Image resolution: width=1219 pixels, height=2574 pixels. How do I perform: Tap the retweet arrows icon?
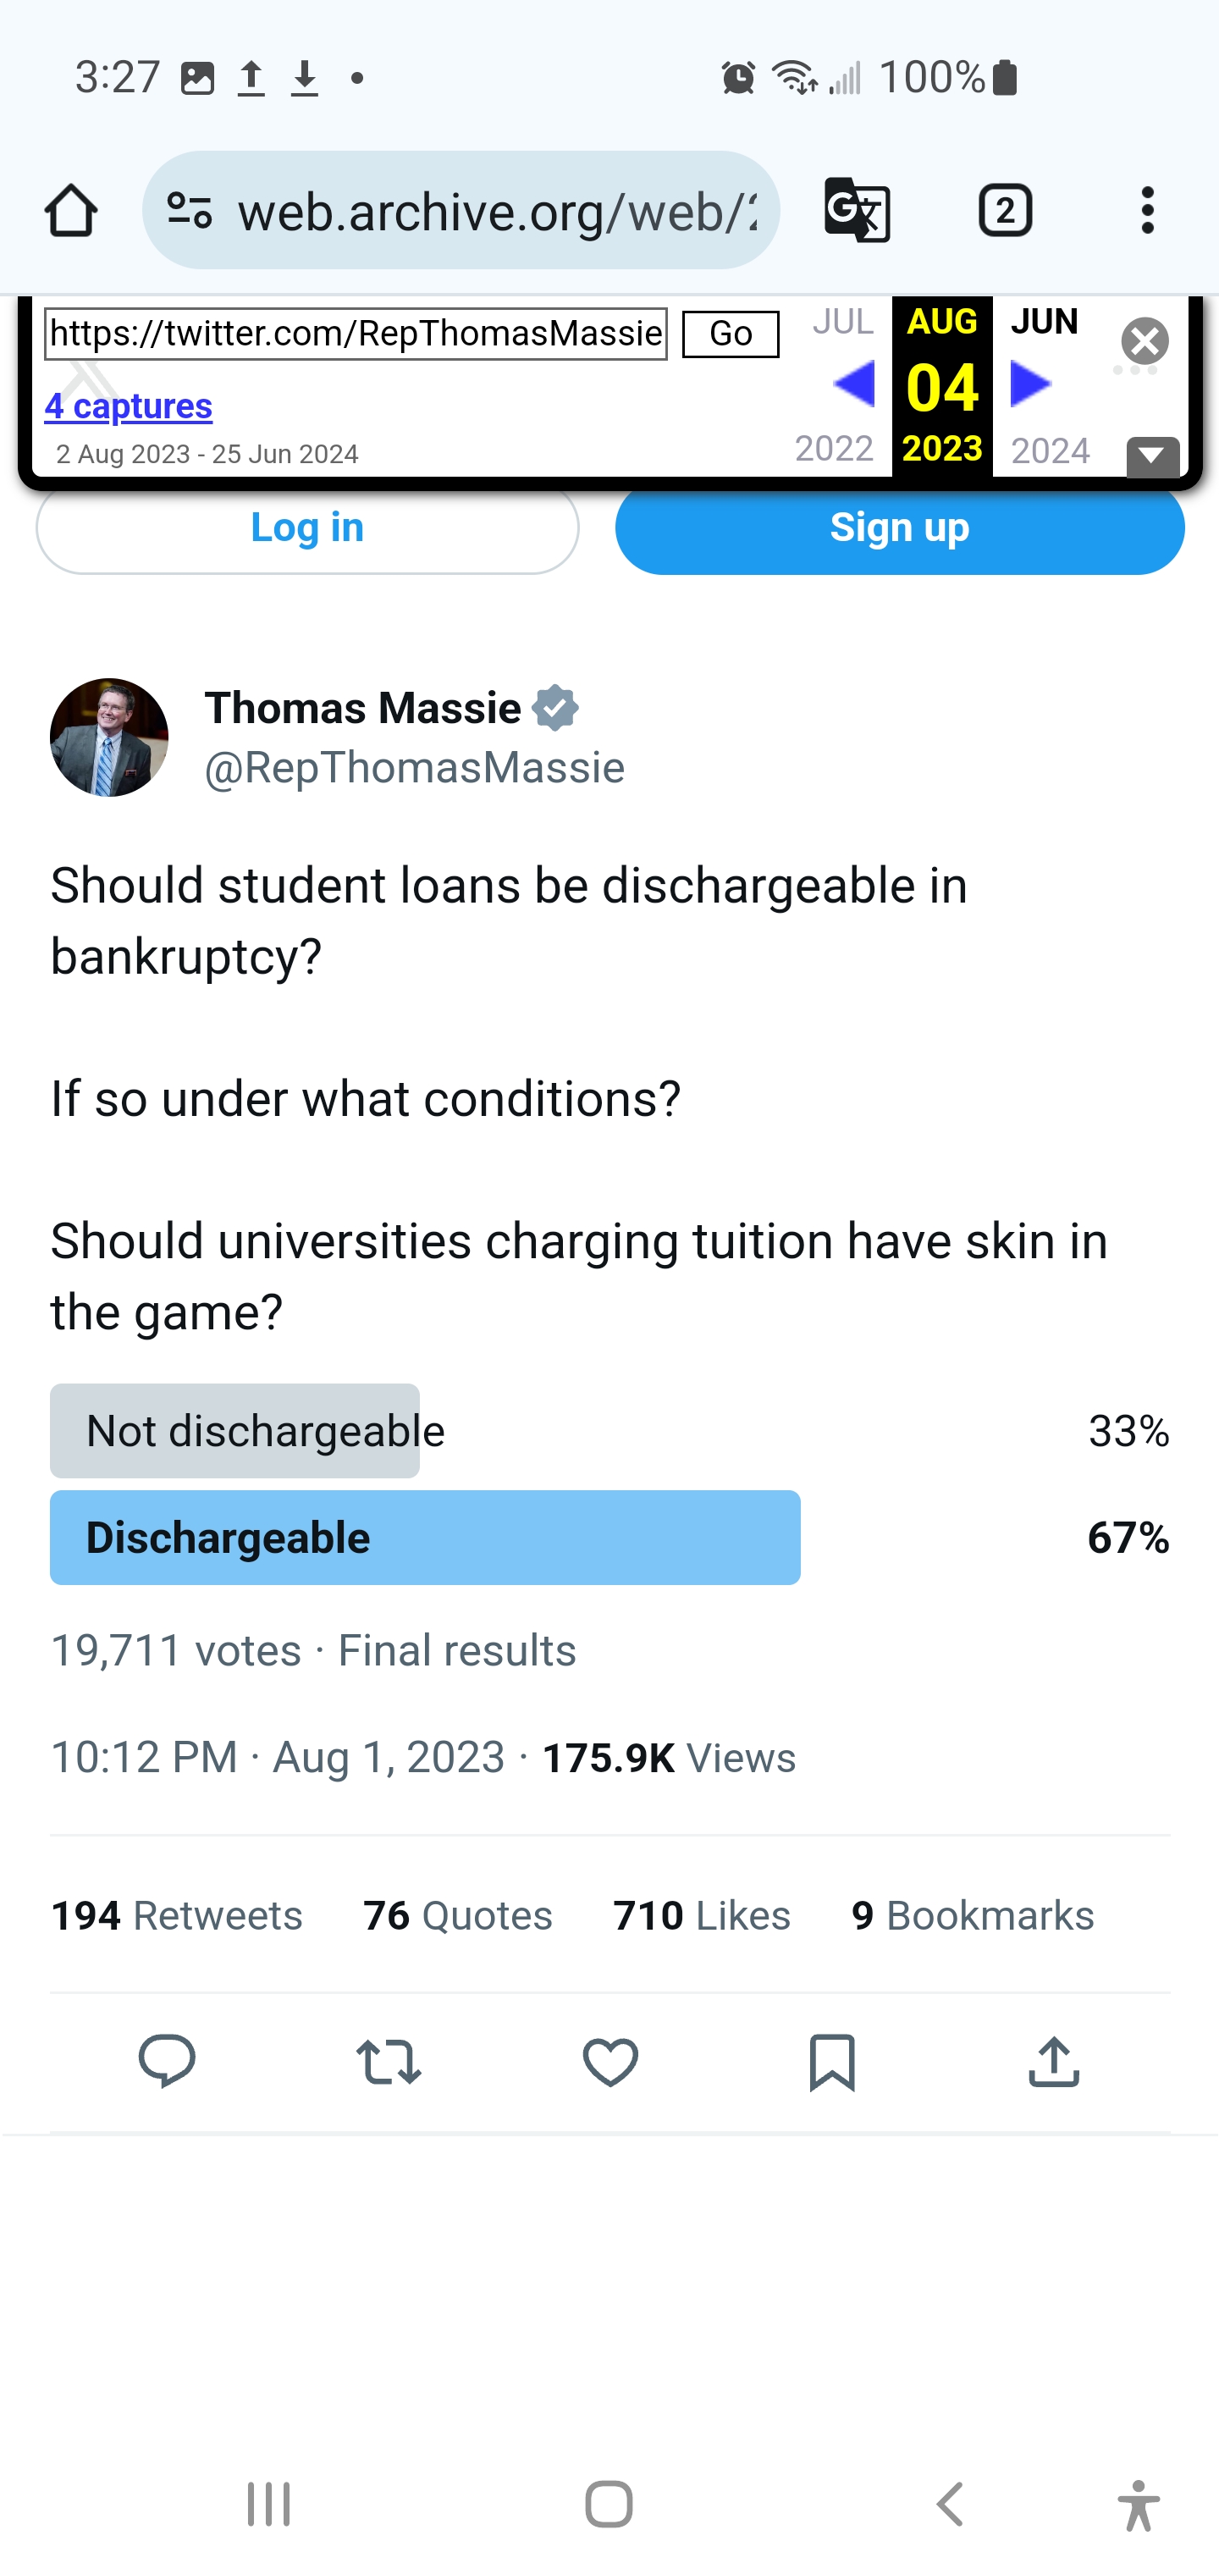[x=389, y=2060]
